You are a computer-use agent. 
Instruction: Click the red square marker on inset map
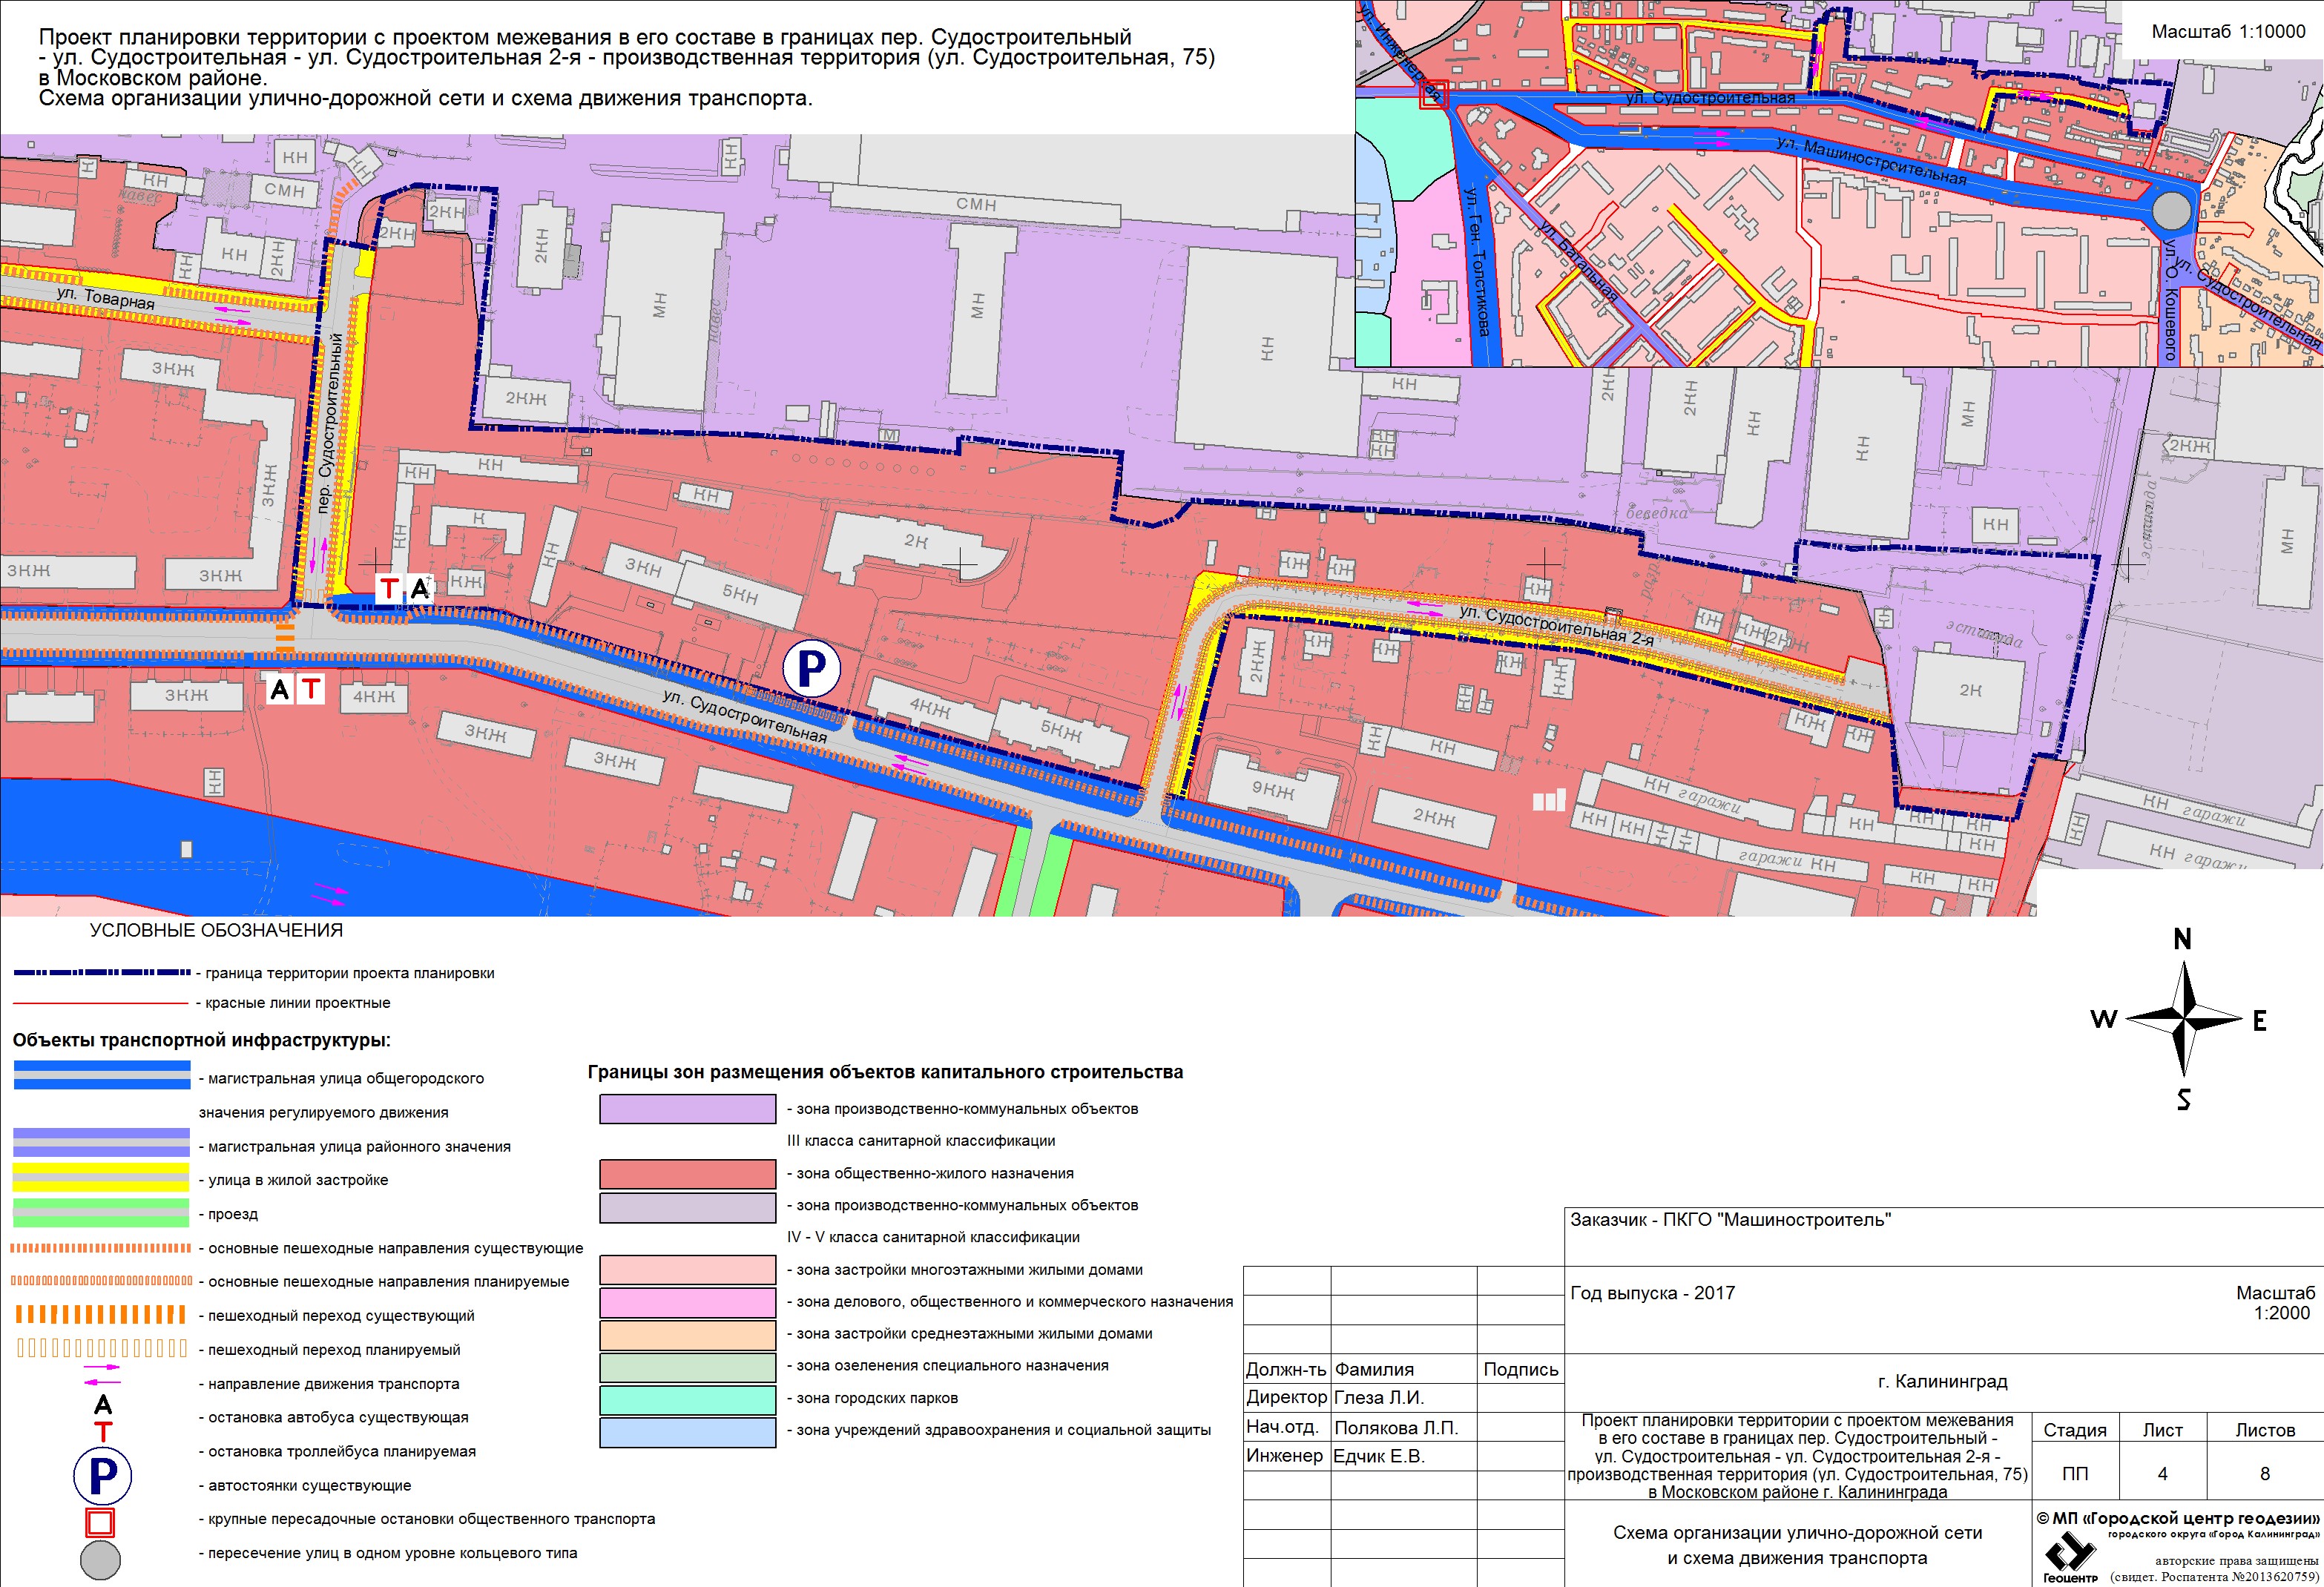pos(1433,94)
